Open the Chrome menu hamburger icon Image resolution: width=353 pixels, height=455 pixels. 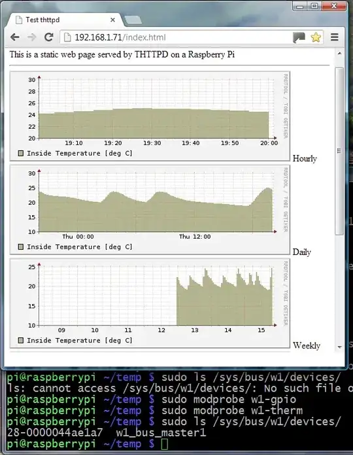(x=335, y=37)
